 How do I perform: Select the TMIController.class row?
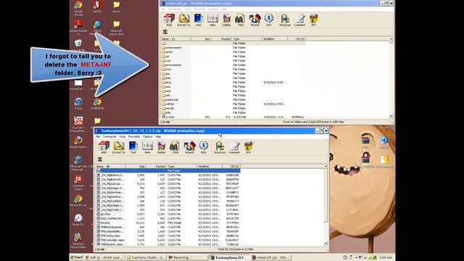coord(167,240)
